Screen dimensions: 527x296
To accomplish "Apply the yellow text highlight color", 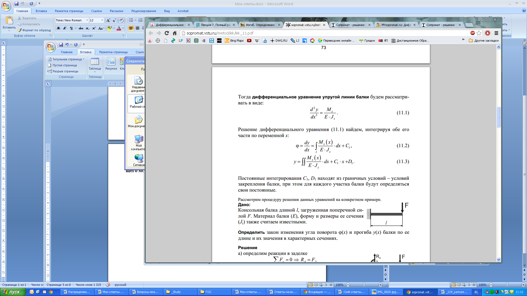I will pos(110,28).
